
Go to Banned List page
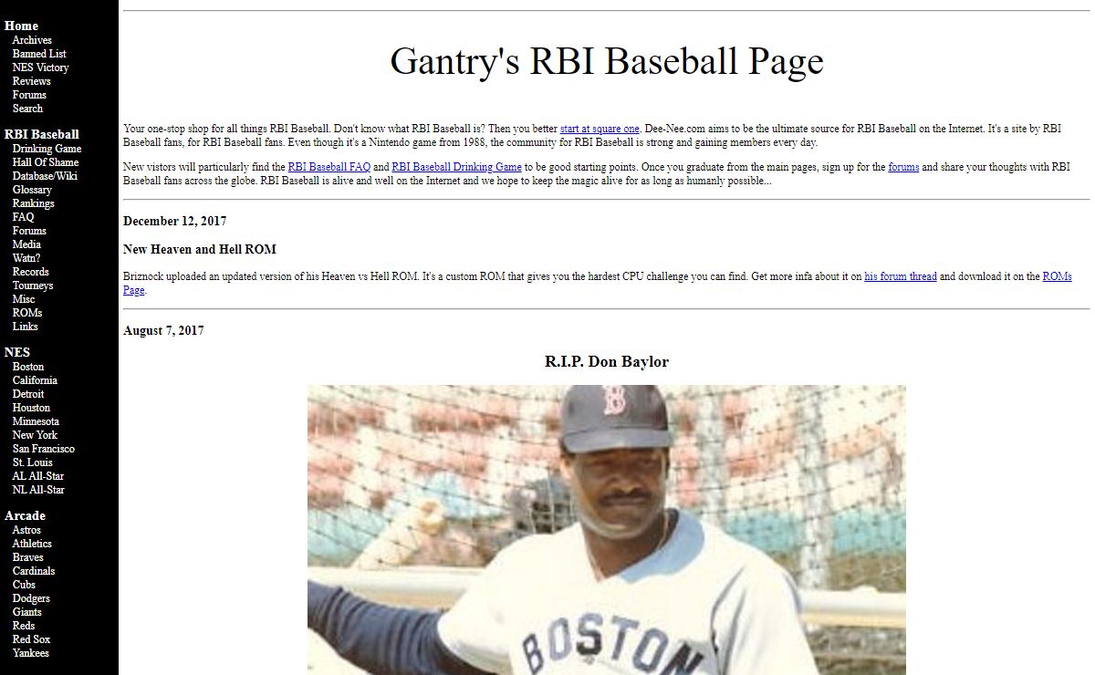39,54
